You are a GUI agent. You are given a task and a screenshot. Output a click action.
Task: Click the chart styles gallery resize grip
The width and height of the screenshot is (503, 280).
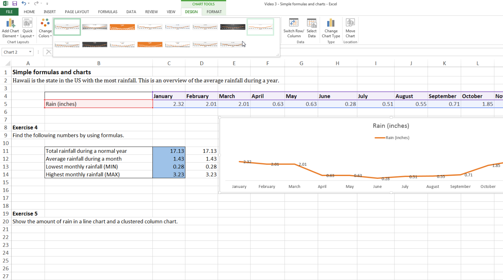278,55
